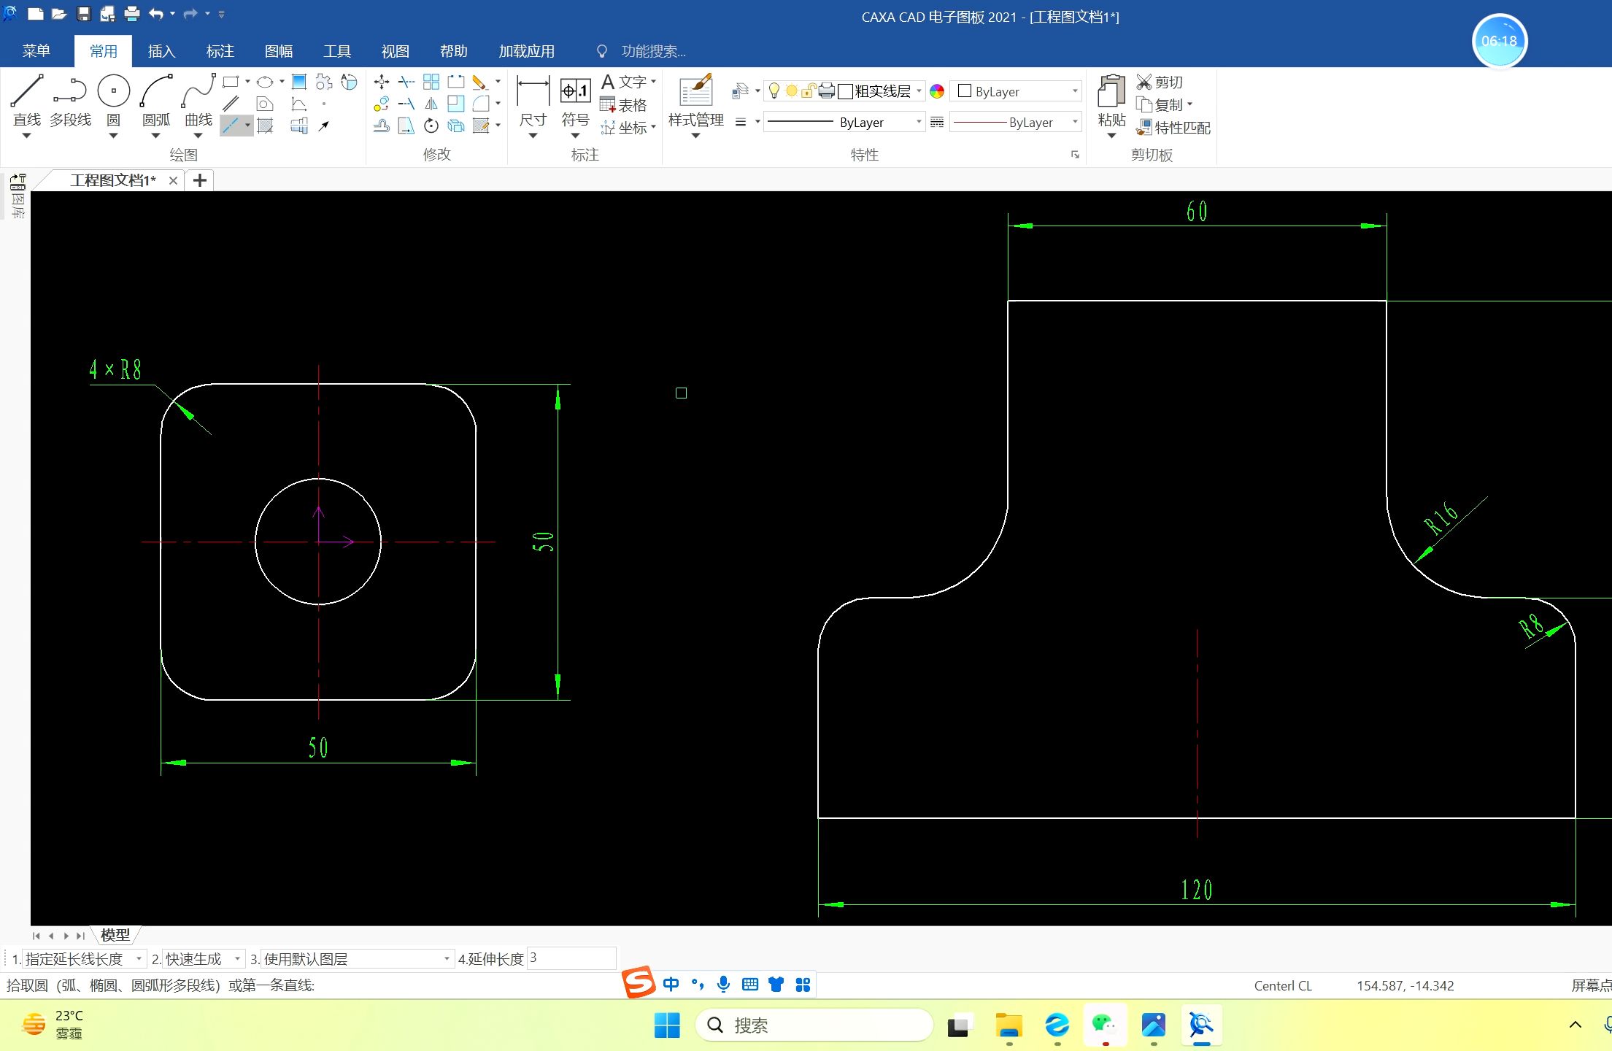Image resolution: width=1612 pixels, height=1051 pixels.
Task: Select the erase tool
Action: point(479,82)
